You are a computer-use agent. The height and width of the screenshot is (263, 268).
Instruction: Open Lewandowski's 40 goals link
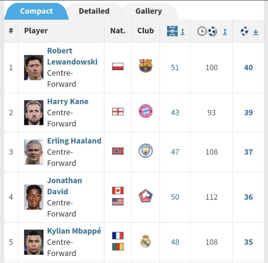coord(248,68)
